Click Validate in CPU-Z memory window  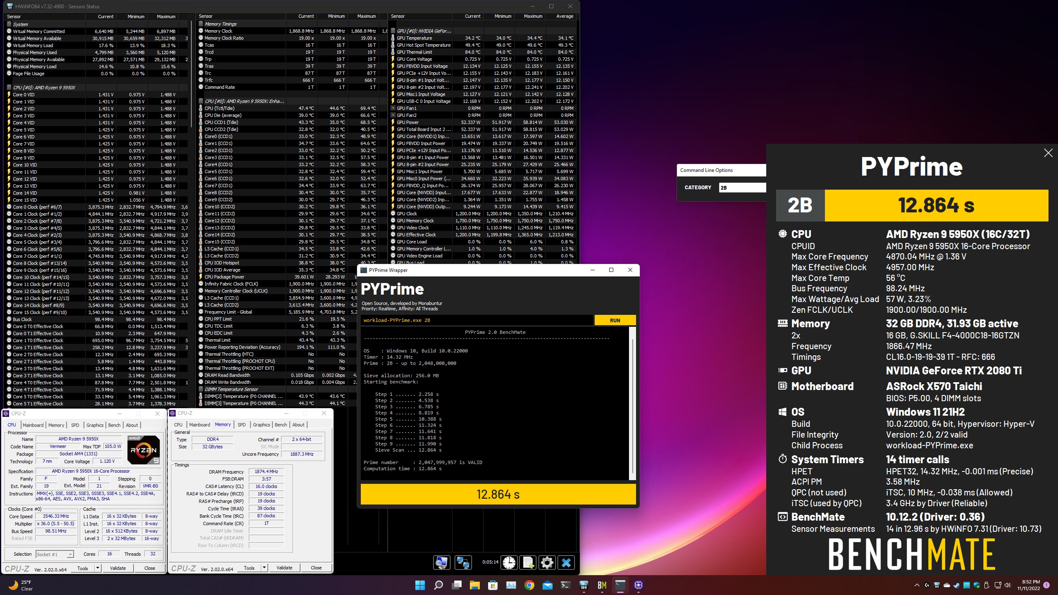click(x=284, y=568)
